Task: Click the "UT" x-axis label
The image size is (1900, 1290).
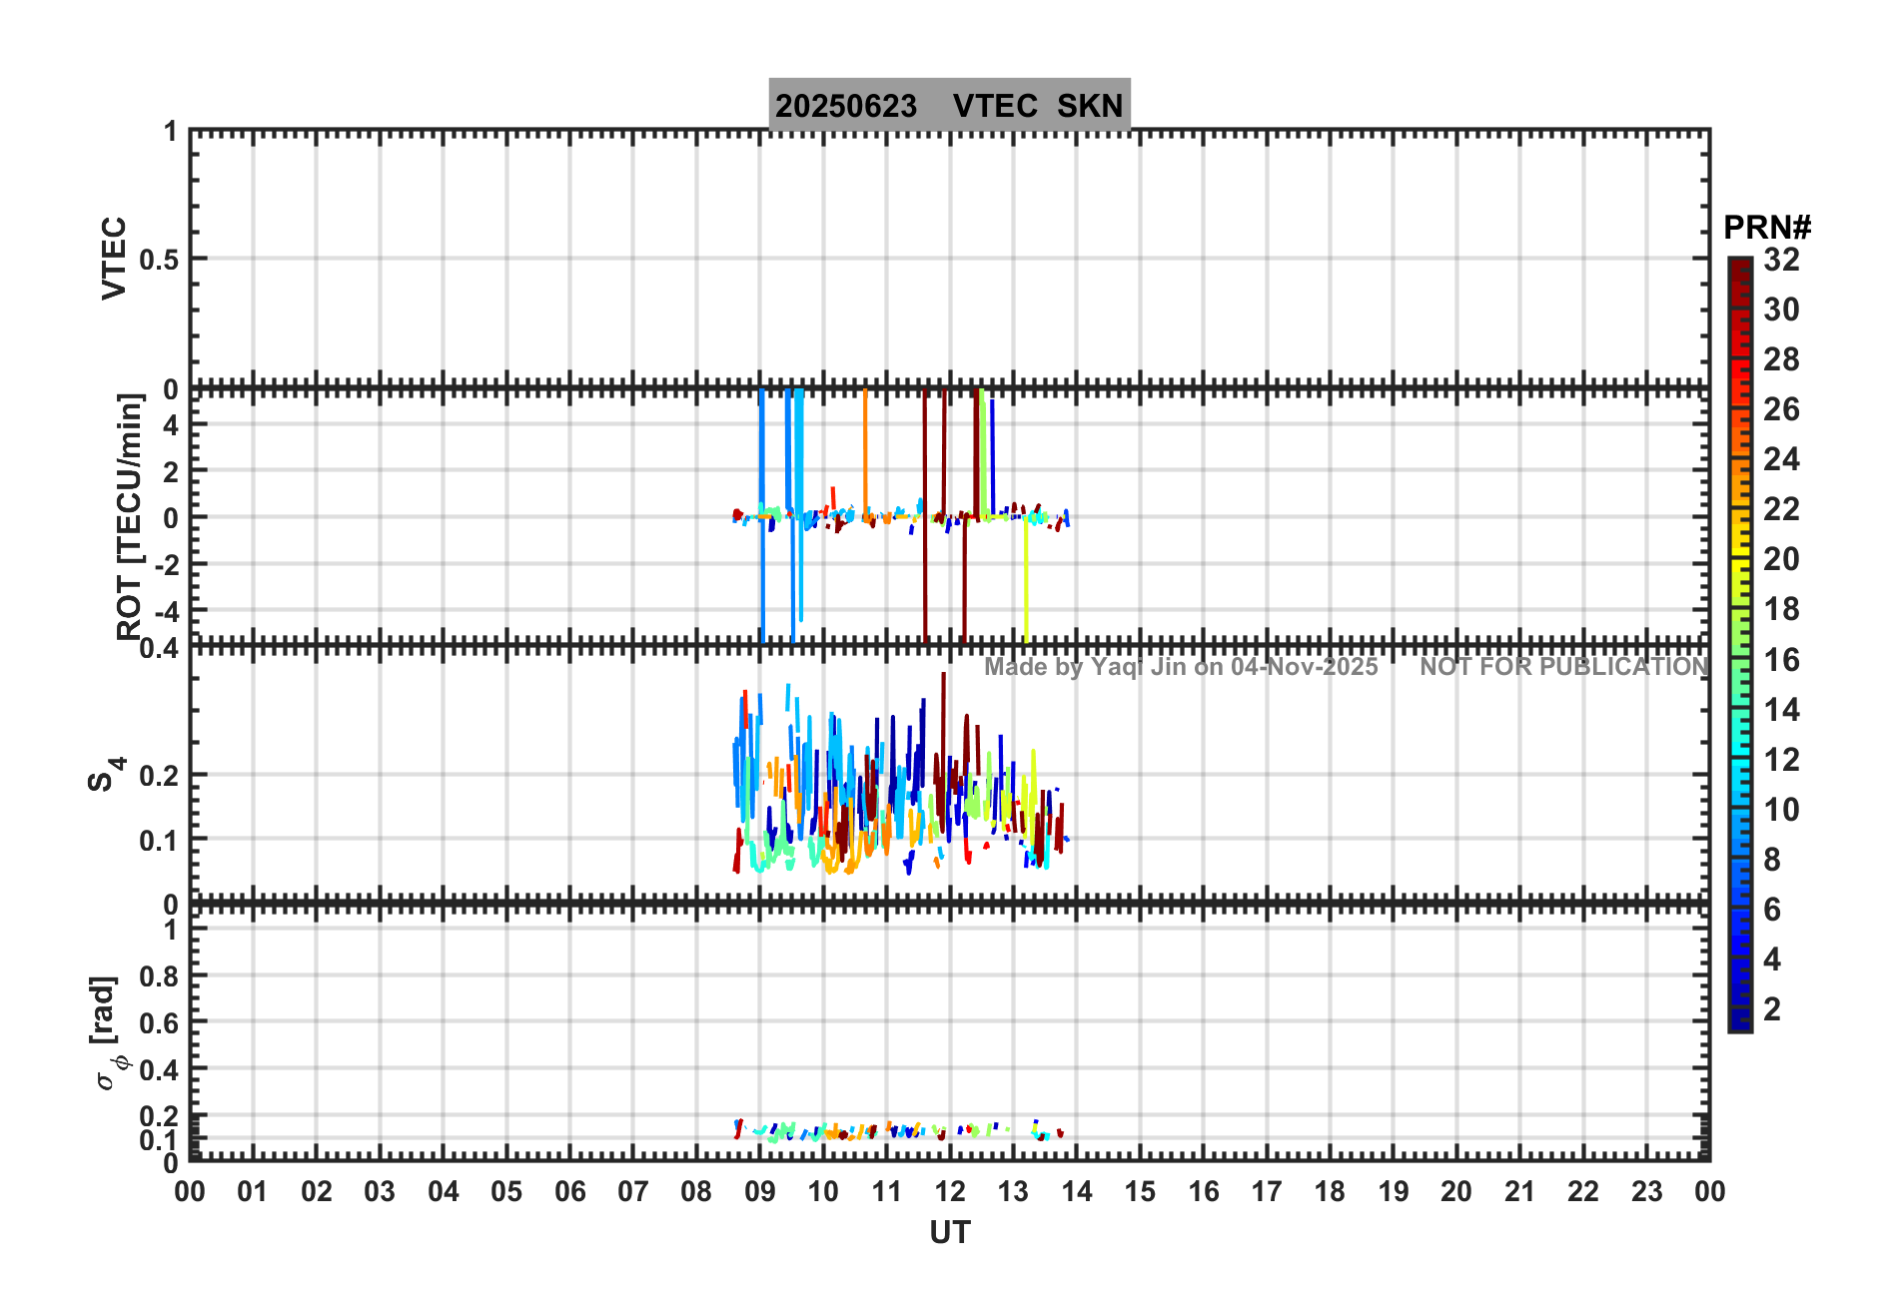Action: [x=950, y=1233]
